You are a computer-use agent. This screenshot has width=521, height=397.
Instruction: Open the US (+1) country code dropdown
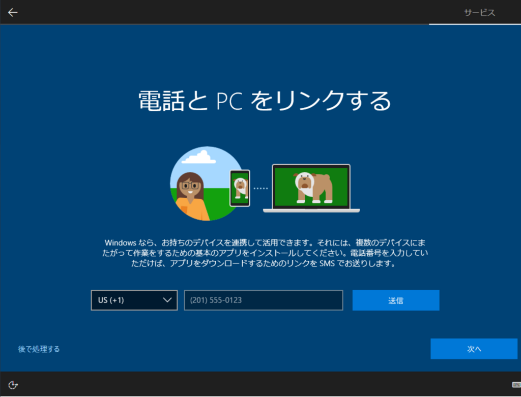coord(134,300)
